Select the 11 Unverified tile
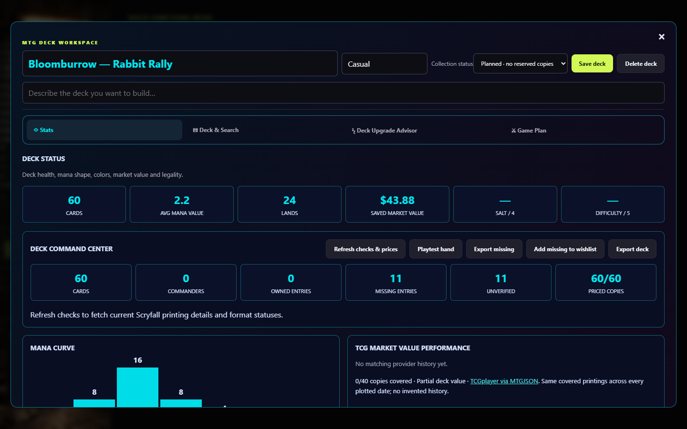This screenshot has height=429, width=687. [x=501, y=283]
